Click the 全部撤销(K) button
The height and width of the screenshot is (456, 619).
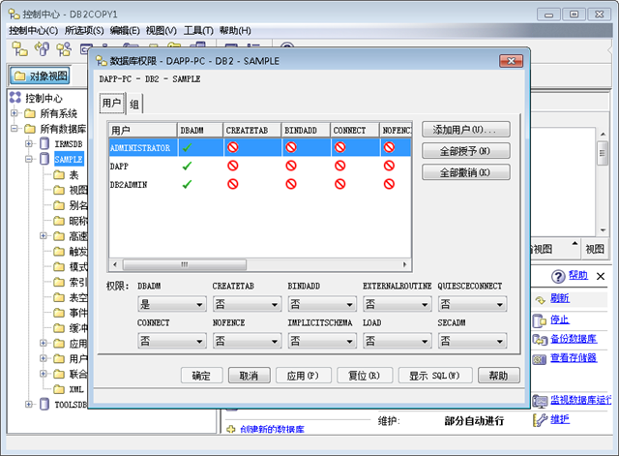pos(466,172)
